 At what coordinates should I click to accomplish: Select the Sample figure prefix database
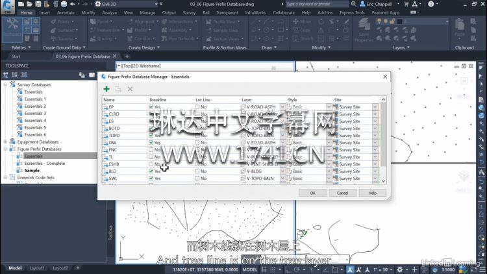[x=32, y=170]
